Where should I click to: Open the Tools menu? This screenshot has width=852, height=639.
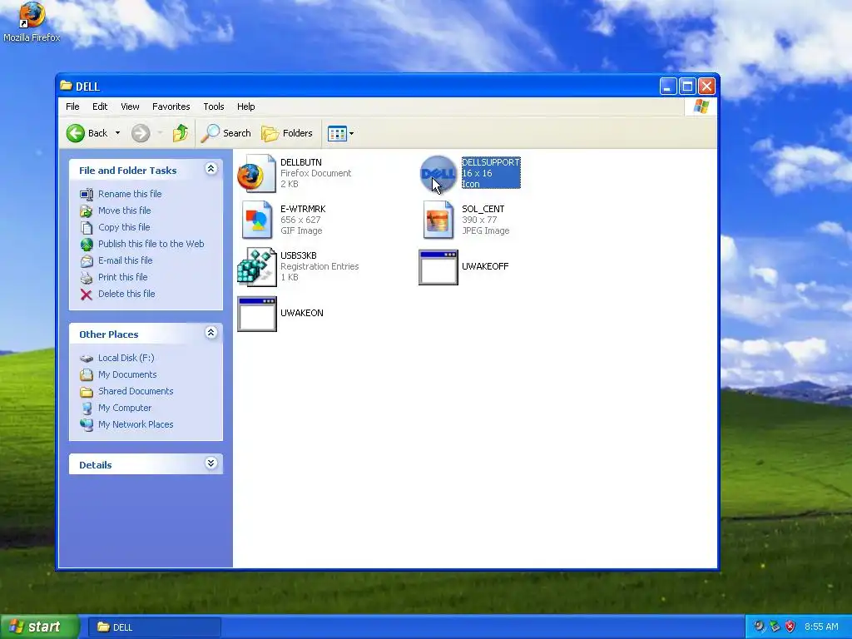coord(214,106)
